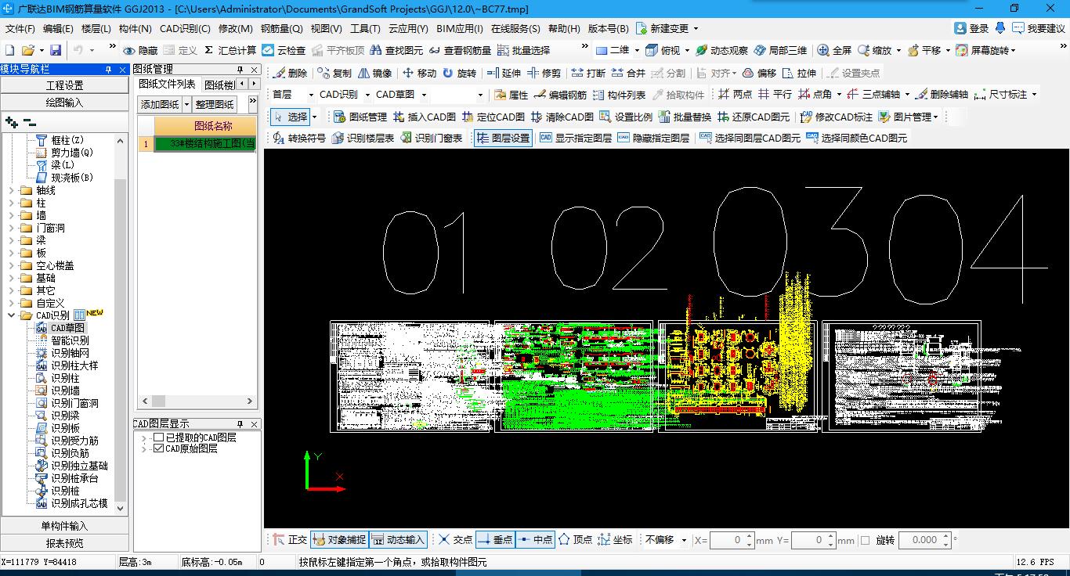Screen dimensions: 1070x576
Task: Click 清除CAD图 clear CAD drawing
Action: point(562,117)
